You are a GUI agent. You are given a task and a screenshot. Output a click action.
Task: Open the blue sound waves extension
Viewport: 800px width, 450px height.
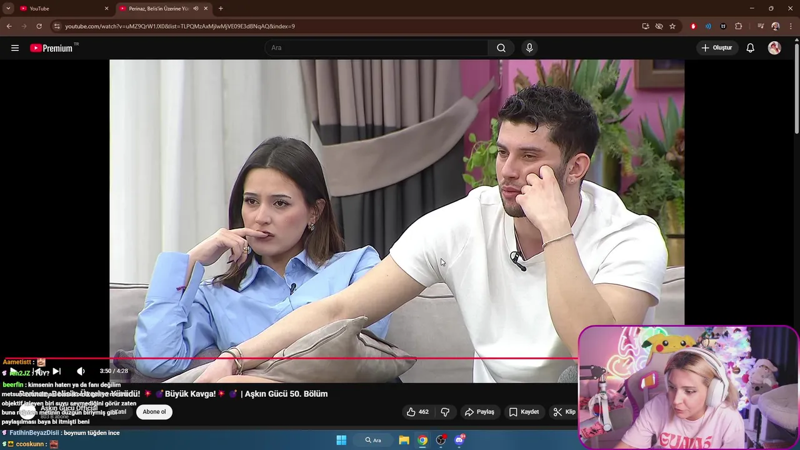click(708, 26)
